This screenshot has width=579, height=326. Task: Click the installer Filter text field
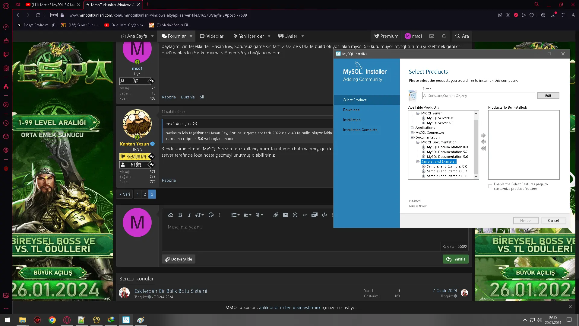[478, 96]
